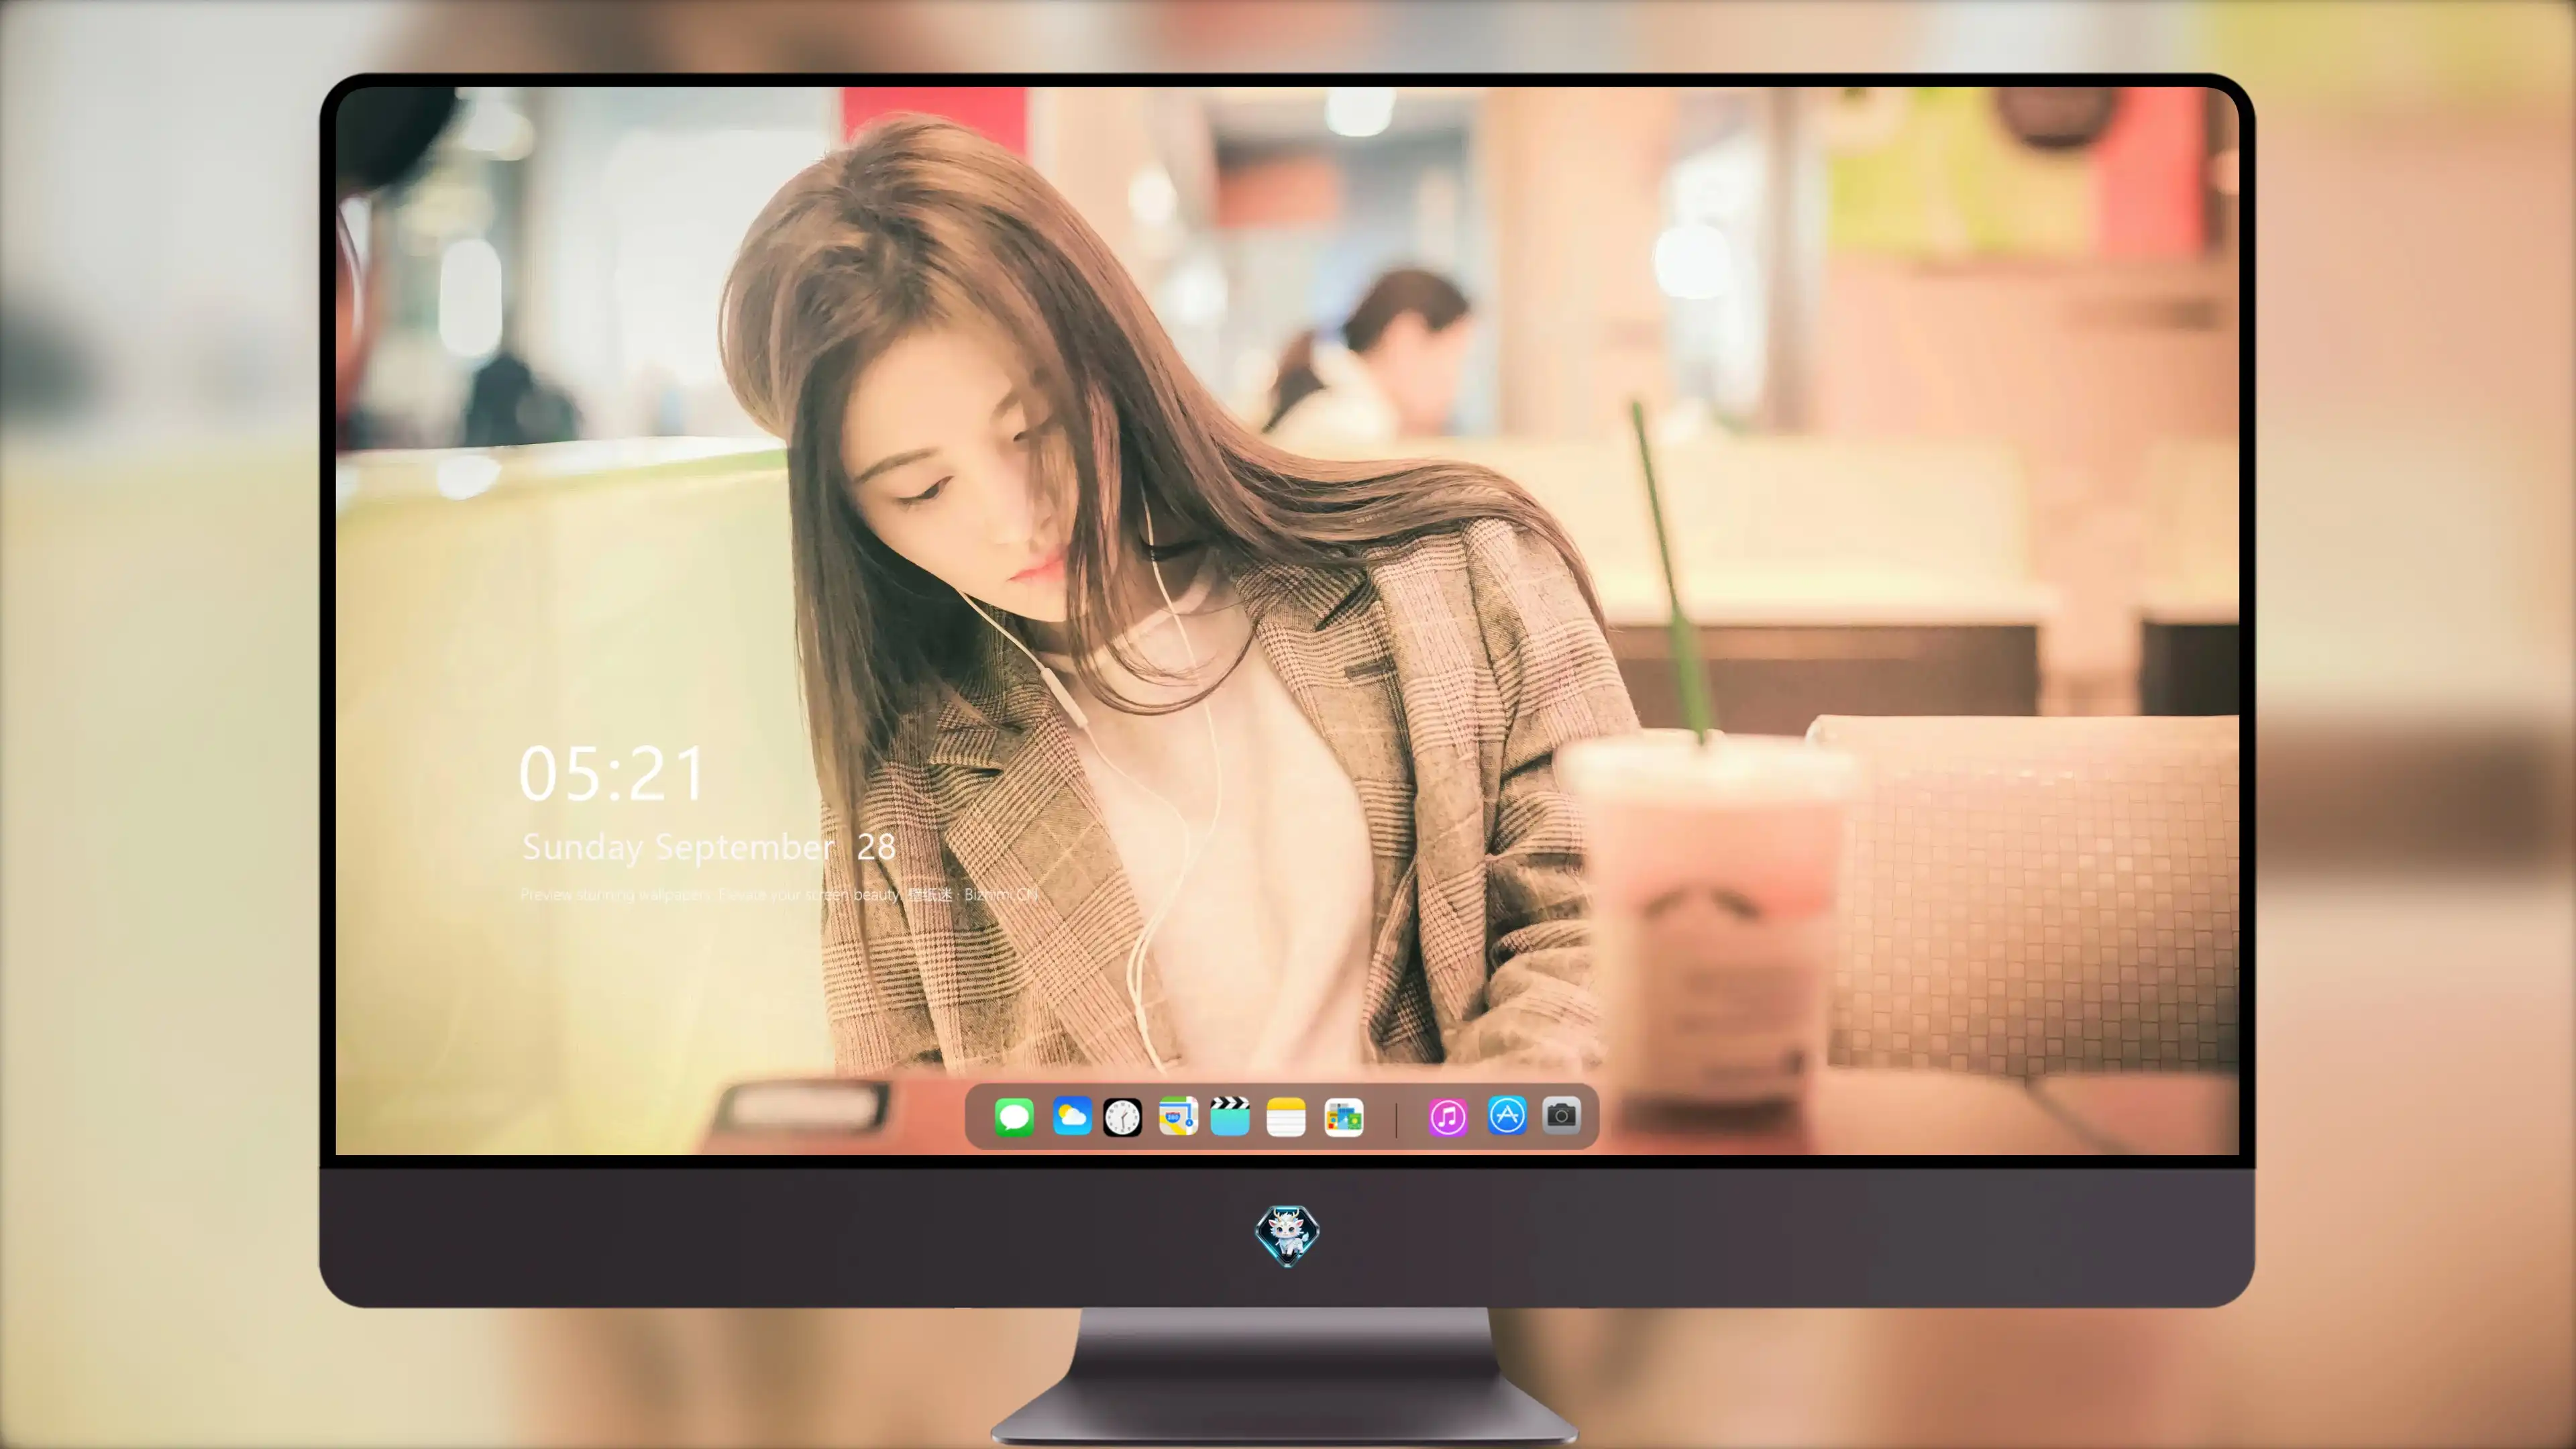The height and width of the screenshot is (1449, 2576).
Task: Click the 05:21 clock display
Action: click(612, 774)
